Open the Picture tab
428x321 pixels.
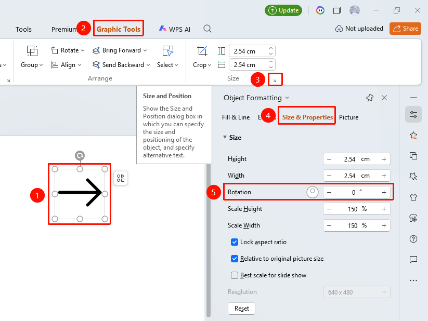click(x=348, y=117)
